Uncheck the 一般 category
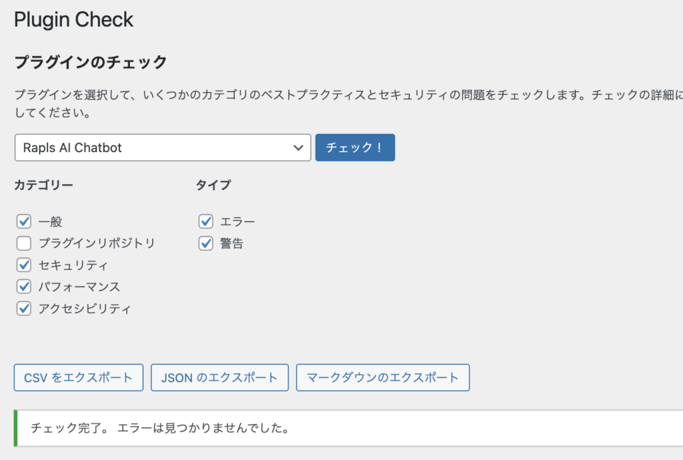Image resolution: width=683 pixels, height=460 pixels. coord(23,221)
